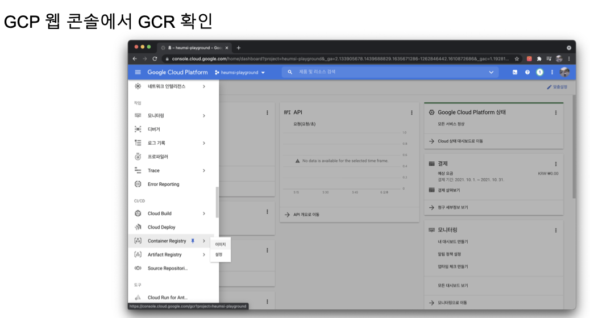Click 맞춤설정 customize link

pyautogui.click(x=557, y=87)
